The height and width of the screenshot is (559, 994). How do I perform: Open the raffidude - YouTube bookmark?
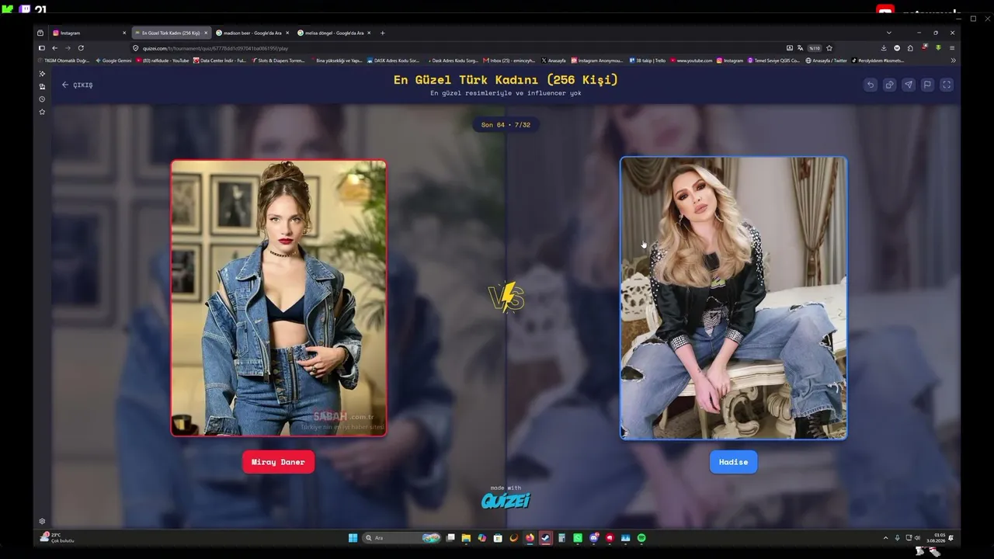click(x=162, y=61)
